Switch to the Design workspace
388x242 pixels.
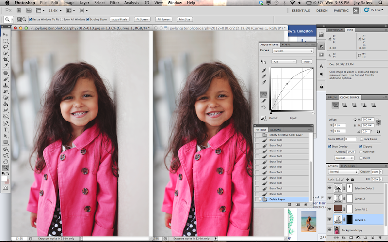pos(322,10)
